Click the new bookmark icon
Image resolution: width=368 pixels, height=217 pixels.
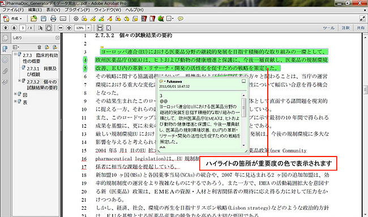coord(47,47)
